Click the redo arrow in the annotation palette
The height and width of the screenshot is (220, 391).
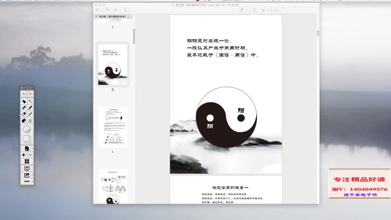[30, 94]
